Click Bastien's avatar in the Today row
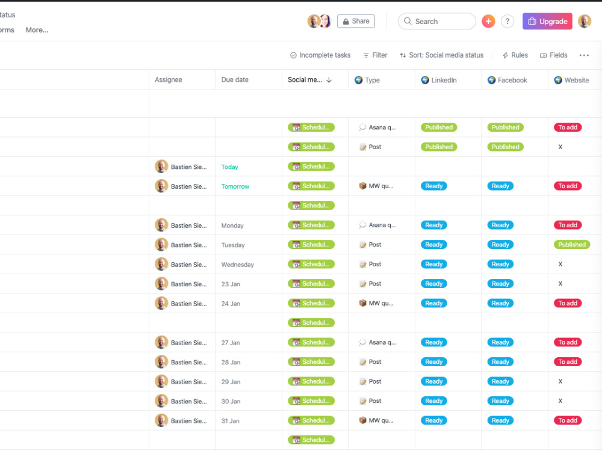The image size is (602, 451). tap(161, 167)
